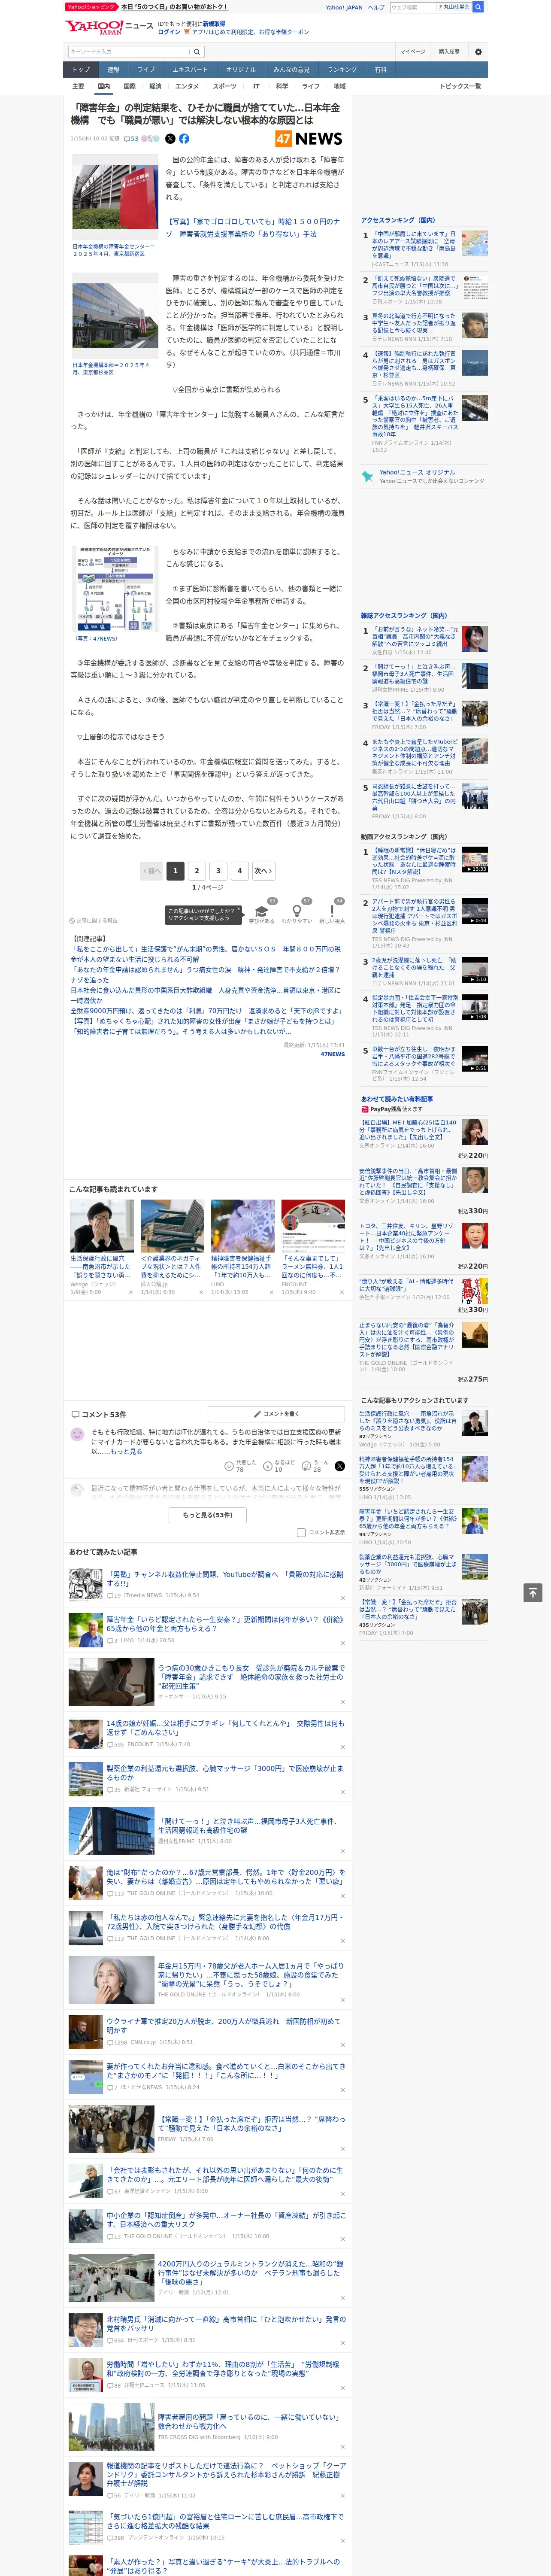The width and height of the screenshot is (551, 2576).
Task: Click the コメントを書く button
Action: tap(276, 1414)
